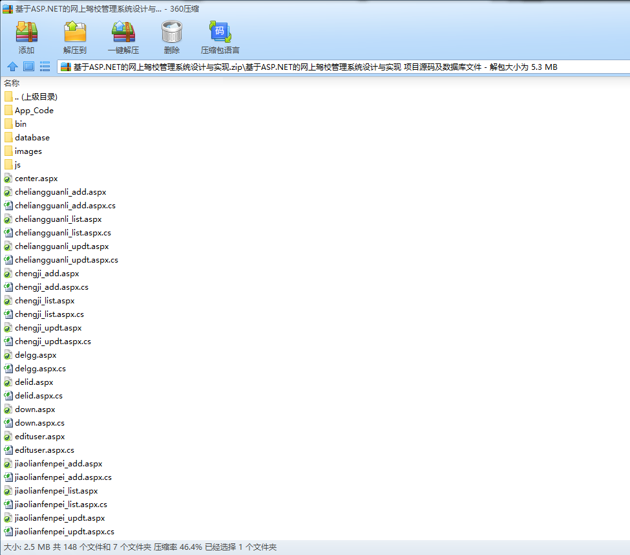Click down.aspx.cs file name
The height and width of the screenshot is (555, 630).
pyautogui.click(x=40, y=423)
